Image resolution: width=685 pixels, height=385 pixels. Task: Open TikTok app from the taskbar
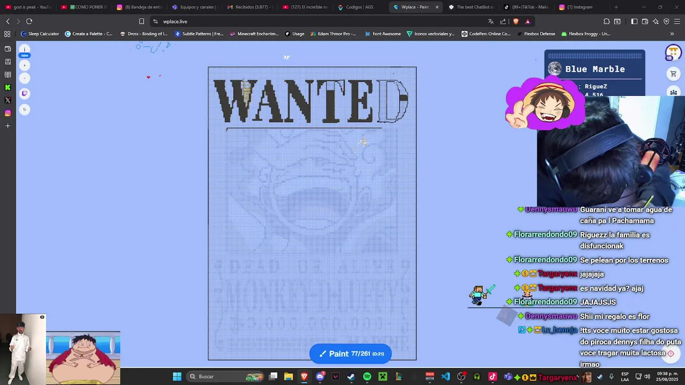click(492, 376)
